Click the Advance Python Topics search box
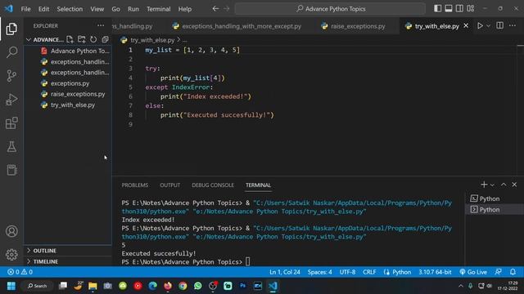The image size is (524, 294). click(330, 9)
